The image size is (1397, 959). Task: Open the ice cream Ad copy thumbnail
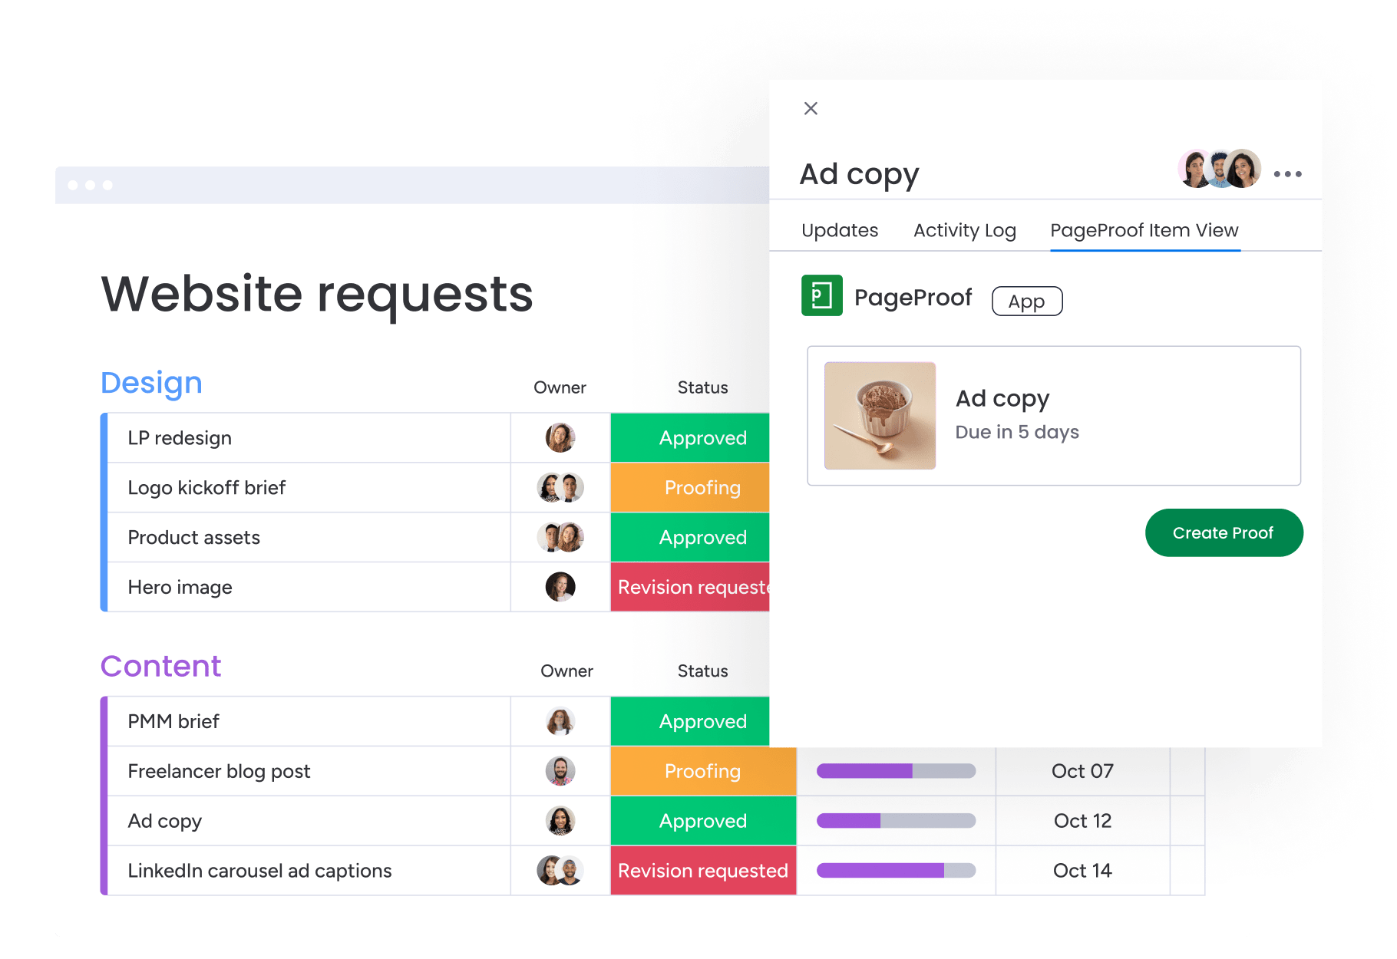[880, 416]
